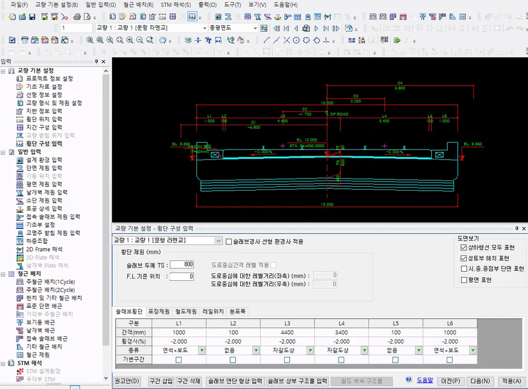
Task: Click the F.L 기준 위치 input field
Action: 182,277
